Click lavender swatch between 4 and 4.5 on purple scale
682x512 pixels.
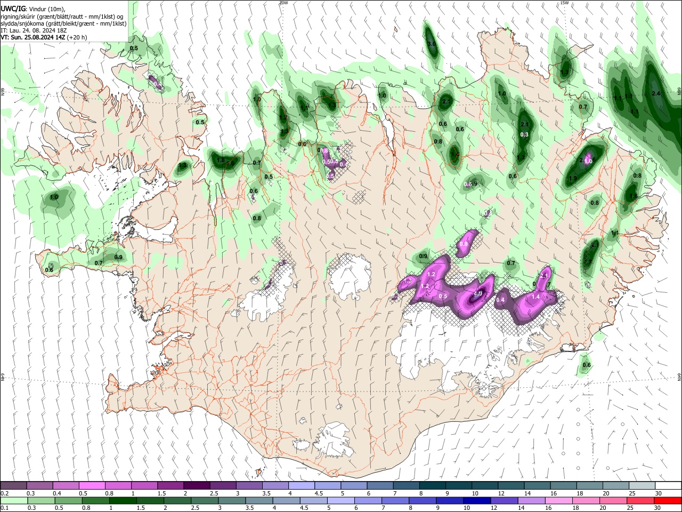(301, 485)
